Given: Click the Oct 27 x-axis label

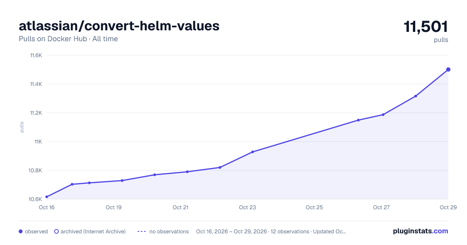Looking at the screenshot, I should tap(381, 207).
